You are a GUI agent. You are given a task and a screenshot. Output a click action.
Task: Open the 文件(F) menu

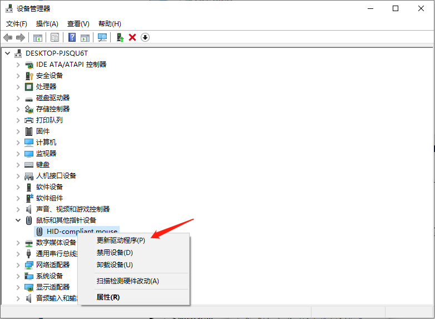pyautogui.click(x=17, y=24)
